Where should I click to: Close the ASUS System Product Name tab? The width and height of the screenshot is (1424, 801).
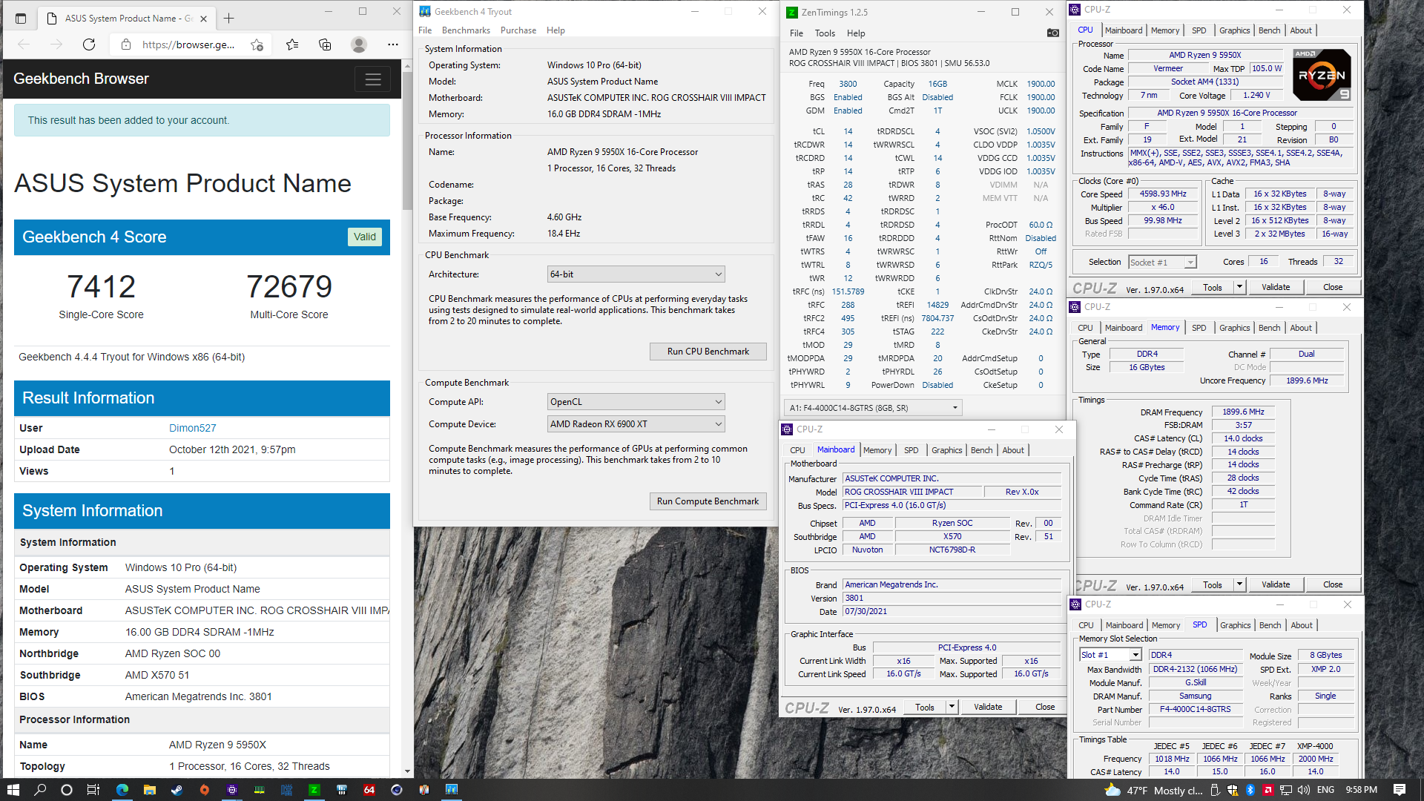point(204,18)
